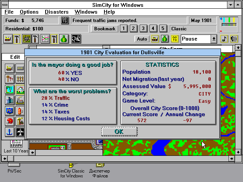This screenshot has height=182, width=243.
Task: Click the 'Frequent traffic jams reported.' message
Action: click(x=129, y=20)
